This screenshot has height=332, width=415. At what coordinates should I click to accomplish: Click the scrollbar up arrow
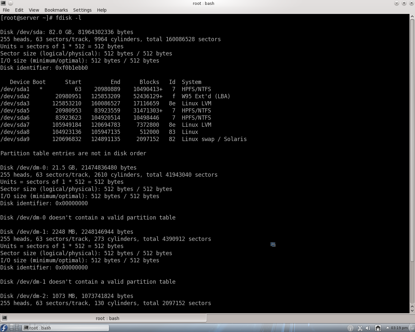tap(412, 17)
